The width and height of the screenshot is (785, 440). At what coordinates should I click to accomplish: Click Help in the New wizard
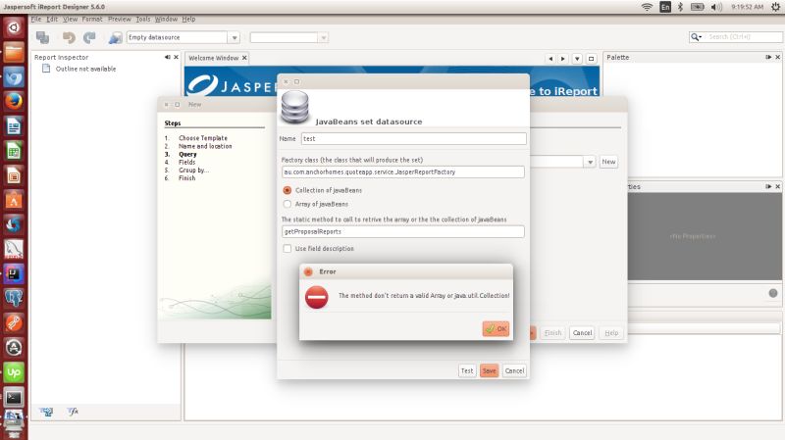coord(610,332)
